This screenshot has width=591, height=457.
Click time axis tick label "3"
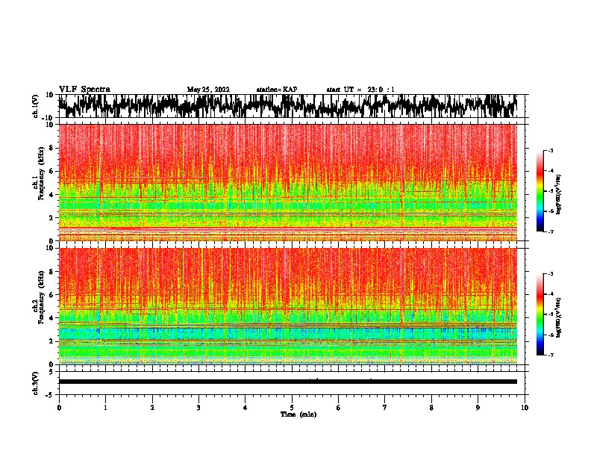click(x=198, y=408)
